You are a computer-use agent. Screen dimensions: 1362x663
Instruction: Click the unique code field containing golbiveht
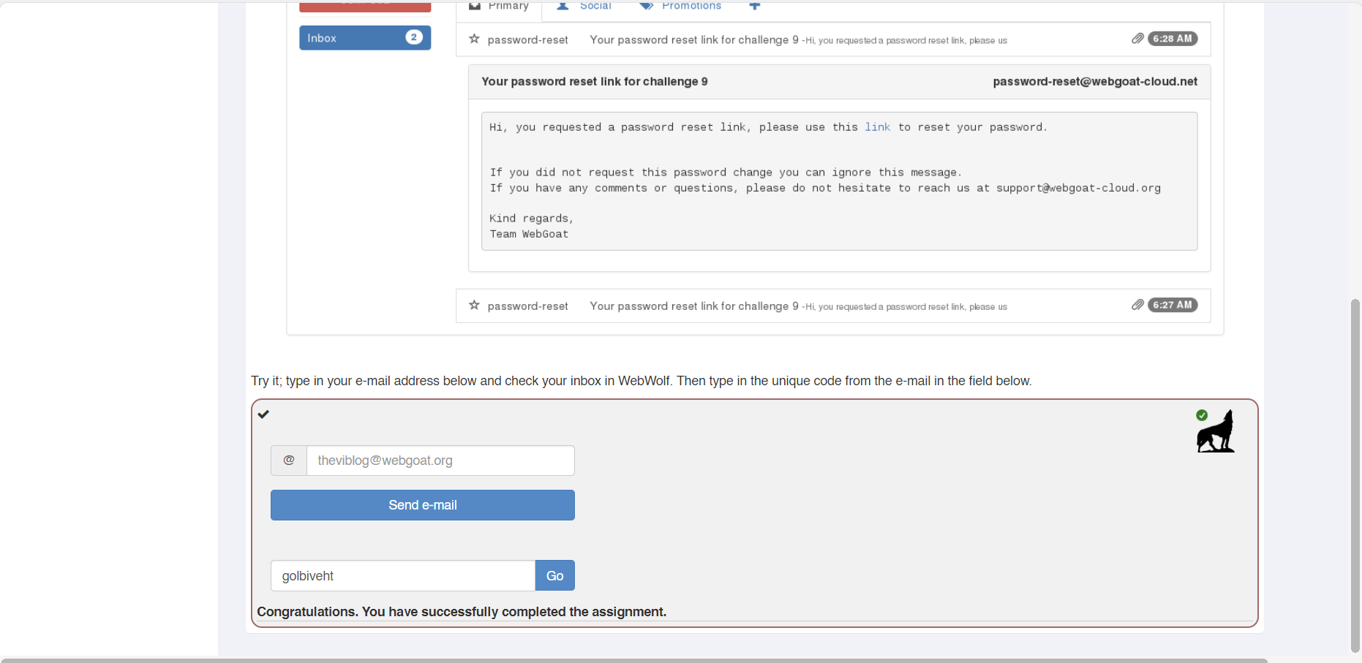tap(403, 576)
